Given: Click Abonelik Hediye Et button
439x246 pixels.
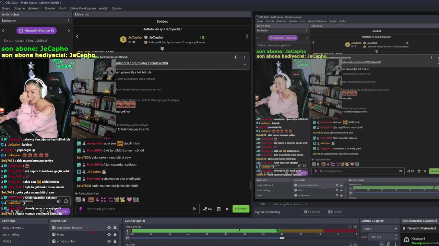Looking at the screenshot, I should click(x=36, y=30).
